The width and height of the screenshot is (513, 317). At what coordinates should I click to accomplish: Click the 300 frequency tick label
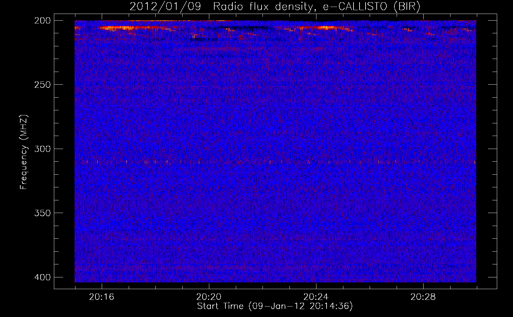point(42,149)
